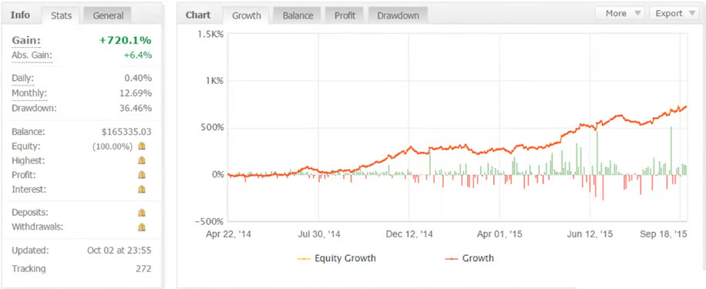Toggle the Growth legend series
Image resolution: width=706 pixels, height=289 pixels.
tap(469, 258)
